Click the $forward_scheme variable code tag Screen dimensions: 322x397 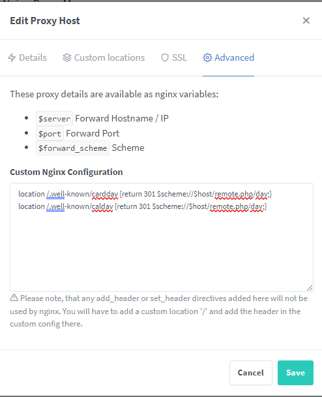[72, 148]
